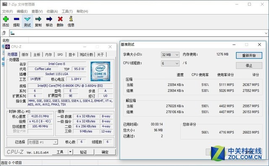Click the Intel Core i5 name field
Screen dimensions: 269x166
point(57,64)
